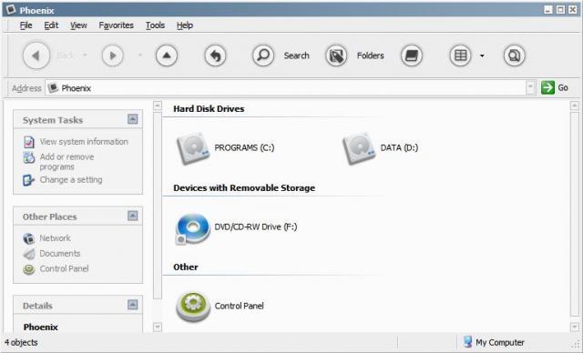Image resolution: width=583 pixels, height=353 pixels.
Task: Click the main pane scroll down arrow
Action: pos(575,327)
